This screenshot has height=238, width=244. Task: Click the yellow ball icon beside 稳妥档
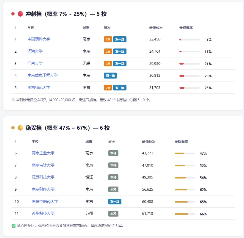20,128
